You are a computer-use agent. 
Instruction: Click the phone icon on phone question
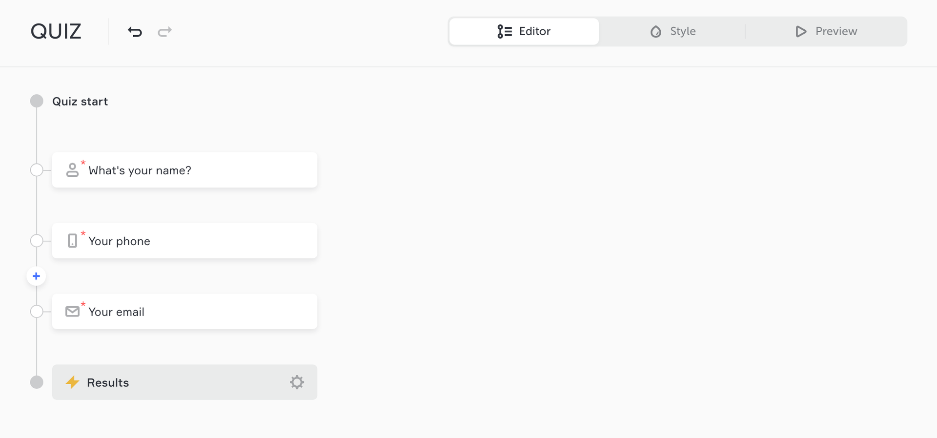pos(72,241)
